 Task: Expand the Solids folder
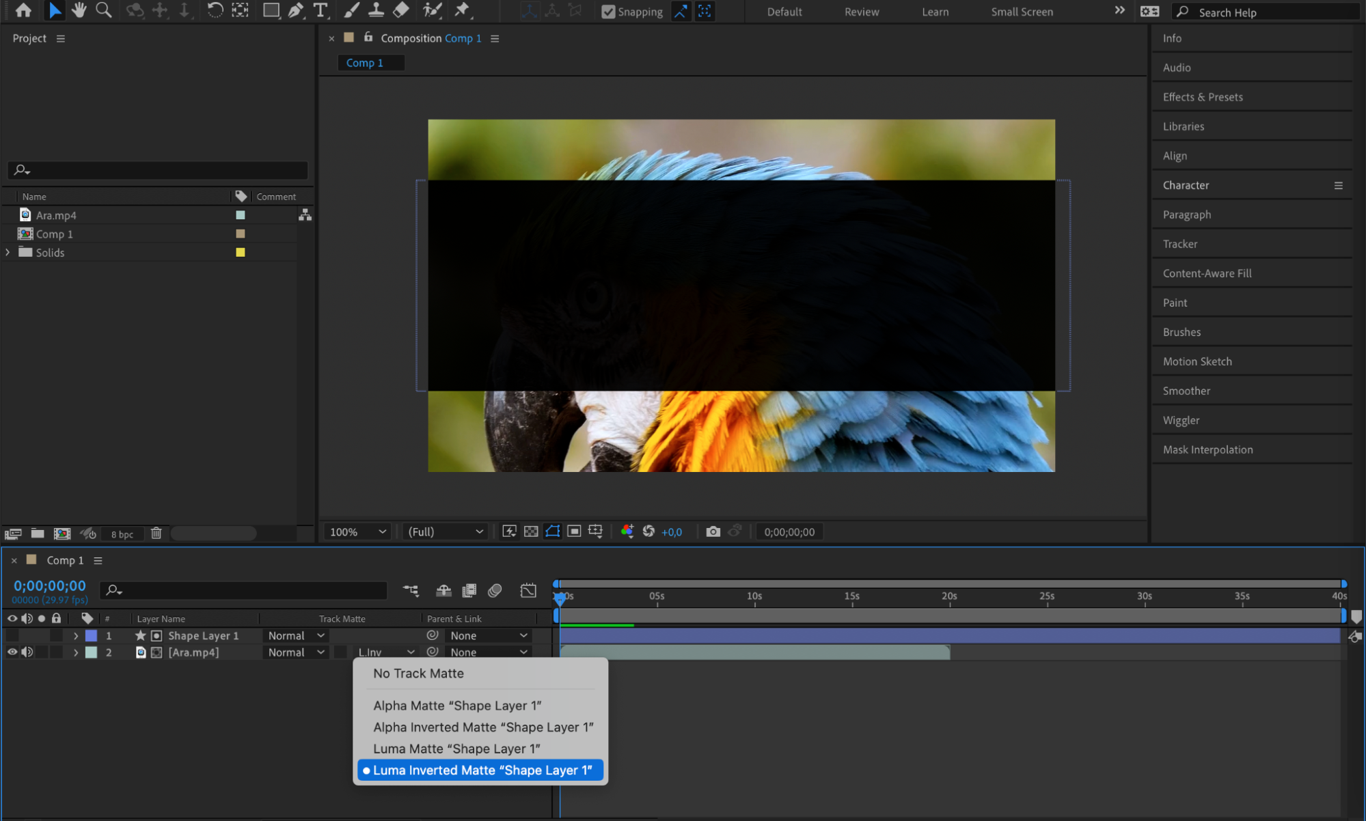[x=8, y=252]
